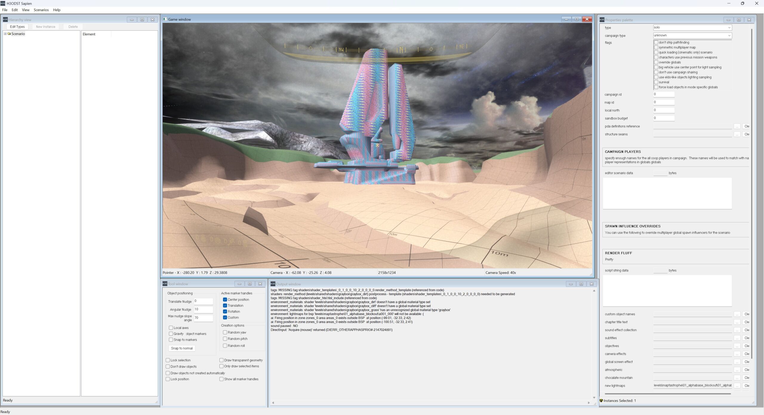The image size is (764, 415).
Task: Expand the Scenario tree node
Action: (5, 34)
